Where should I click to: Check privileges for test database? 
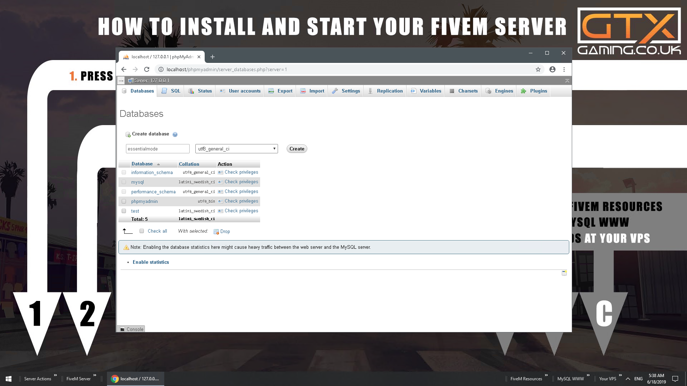coord(238,211)
